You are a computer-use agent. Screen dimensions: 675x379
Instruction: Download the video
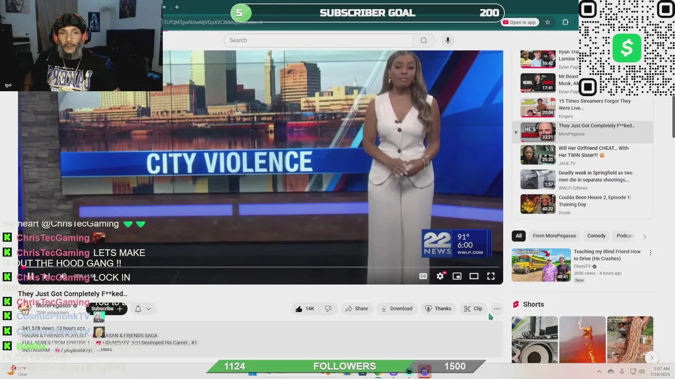(397, 309)
